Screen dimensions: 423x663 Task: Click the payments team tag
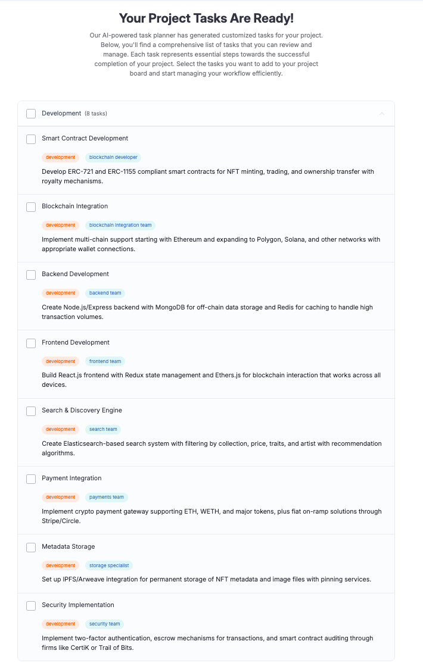pos(107,497)
